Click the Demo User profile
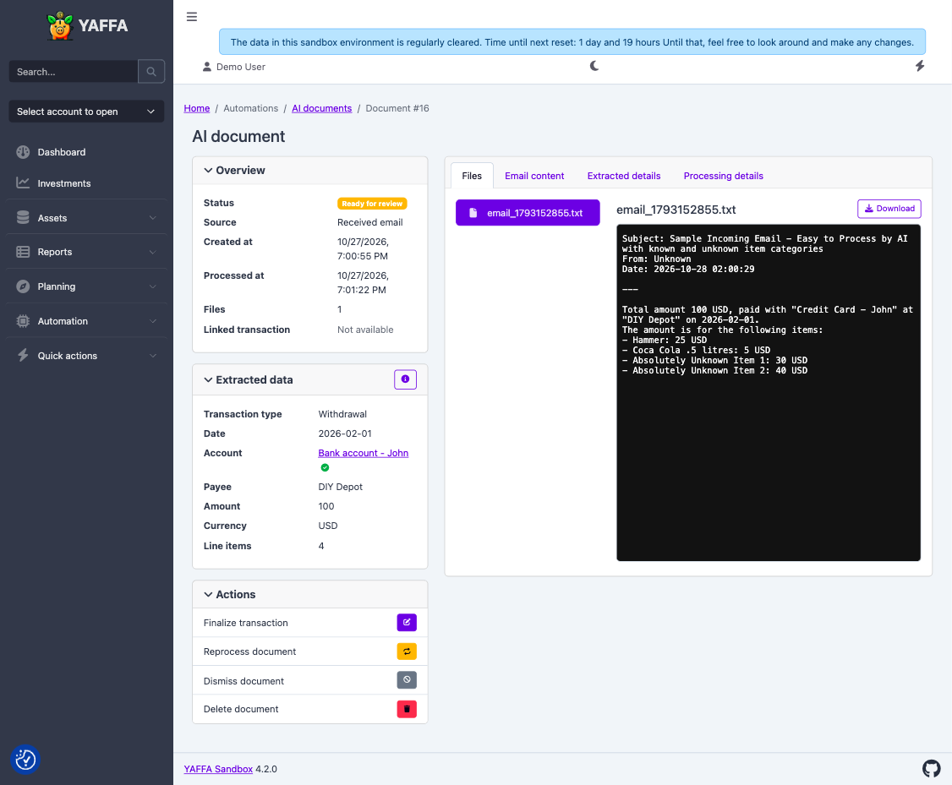The image size is (952, 785). [233, 67]
